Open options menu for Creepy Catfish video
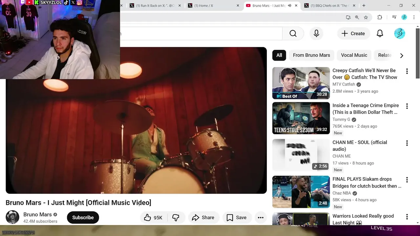This screenshot has width=420, height=236. tap(407, 71)
